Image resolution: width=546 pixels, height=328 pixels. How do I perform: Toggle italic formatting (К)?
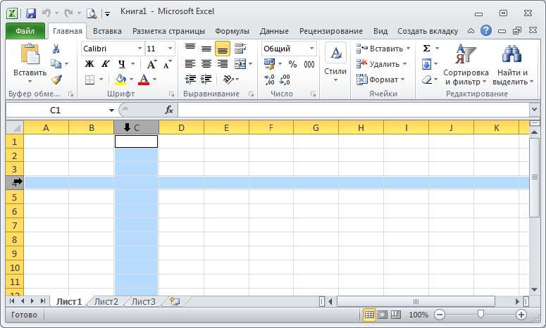coord(104,64)
